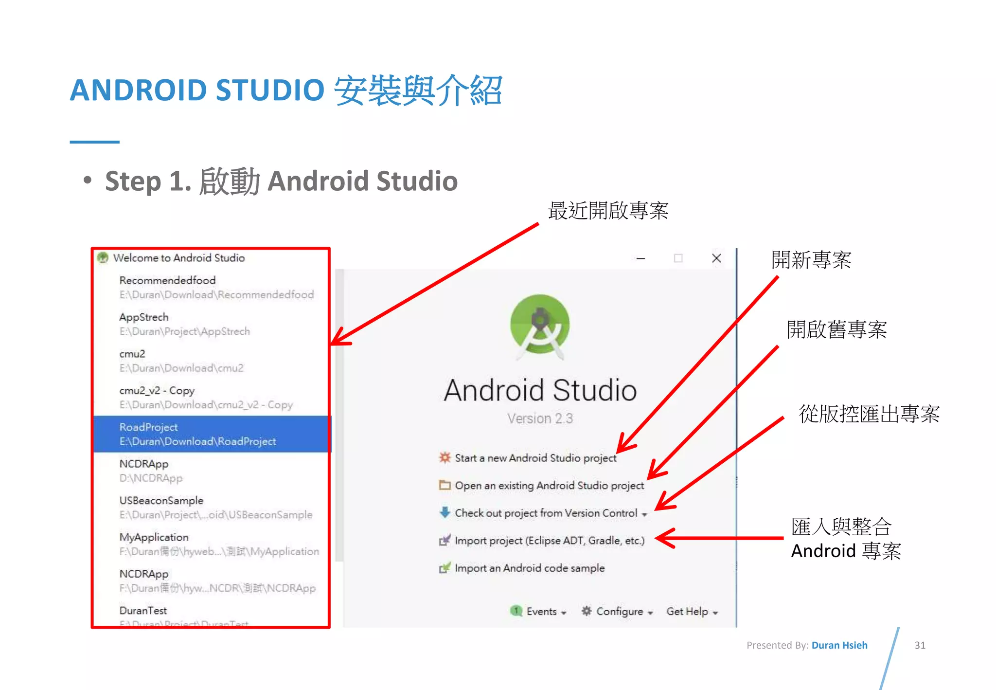The width and height of the screenshot is (996, 690).
Task: Maximize the Welcome to Android Studio window
Action: pyautogui.click(x=678, y=258)
